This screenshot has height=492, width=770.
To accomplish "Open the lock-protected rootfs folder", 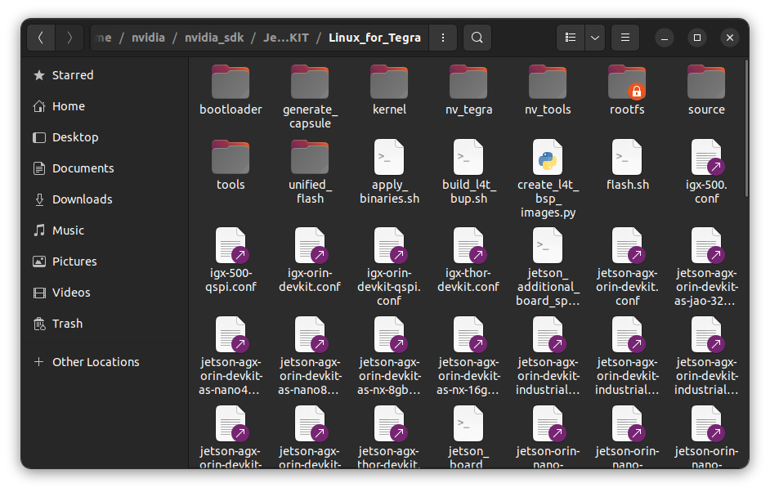I will (x=626, y=84).
